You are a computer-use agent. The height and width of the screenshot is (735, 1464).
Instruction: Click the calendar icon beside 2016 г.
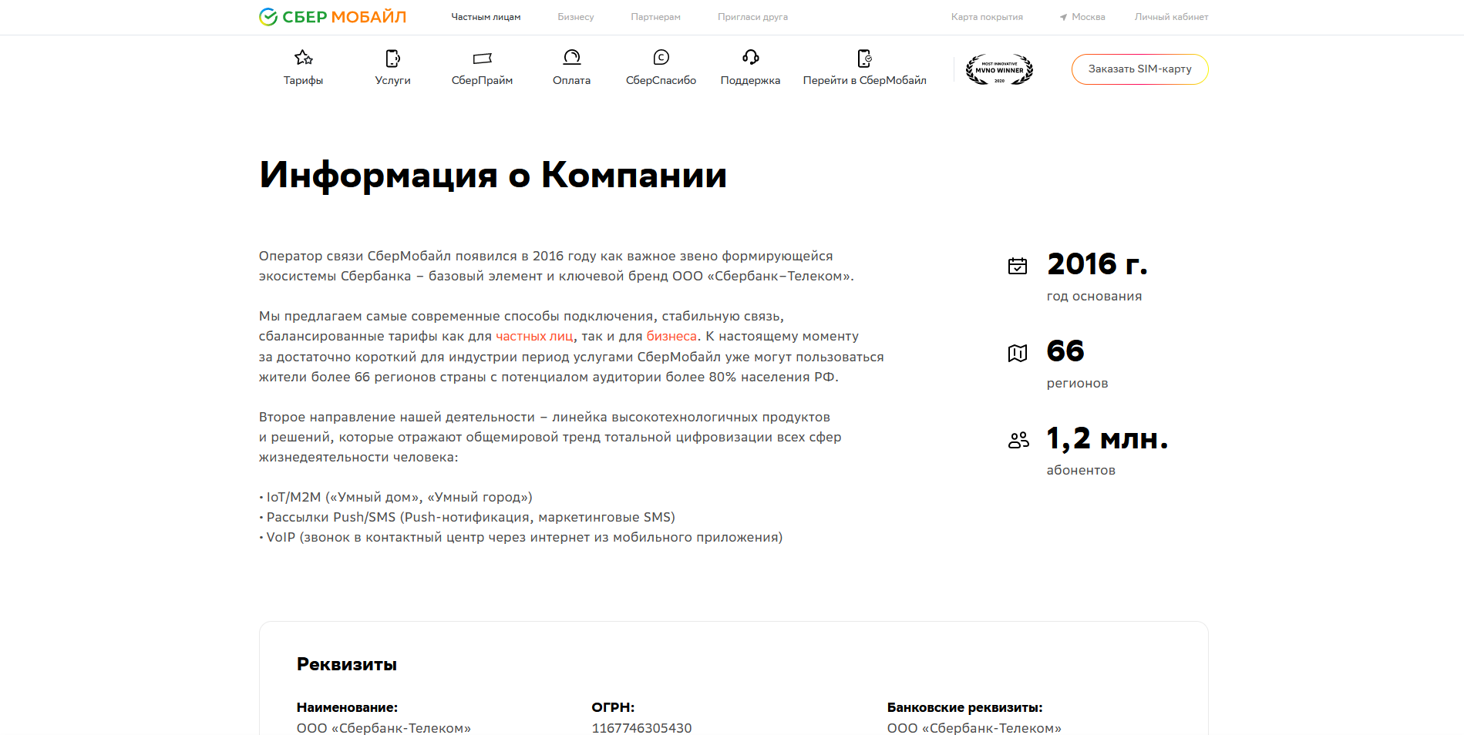tap(1018, 266)
